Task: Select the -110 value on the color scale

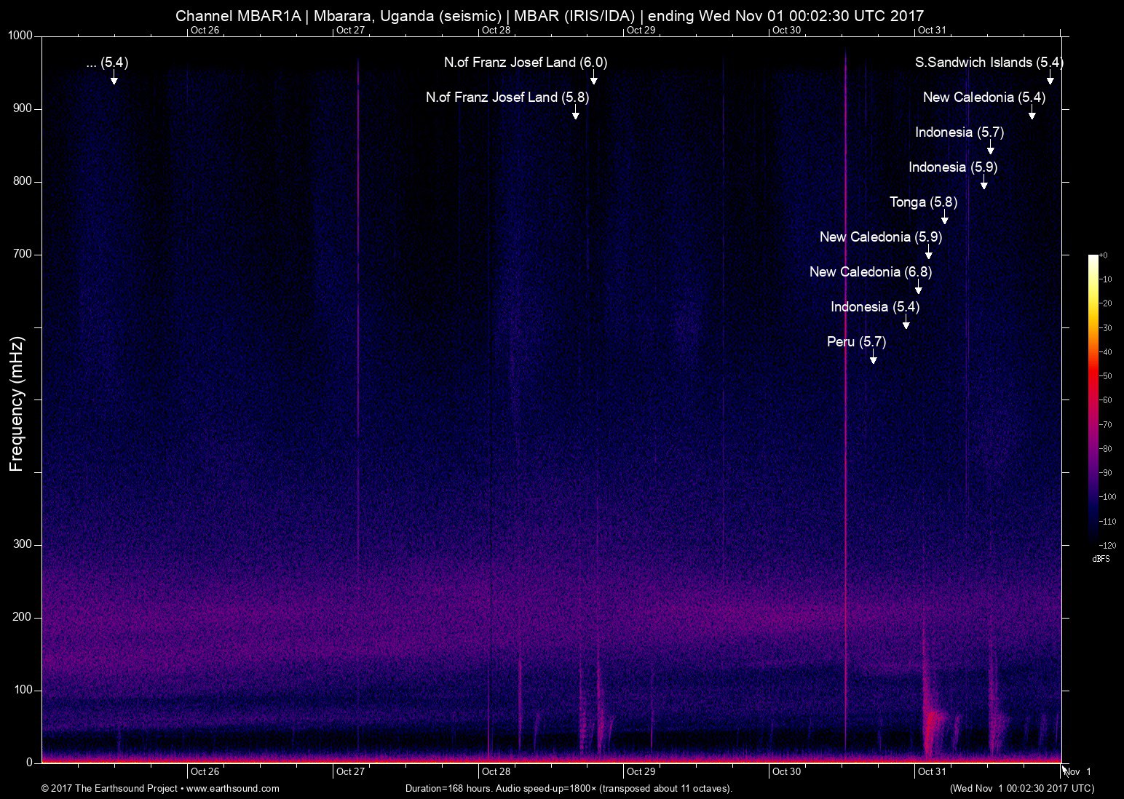Action: 1107,522
